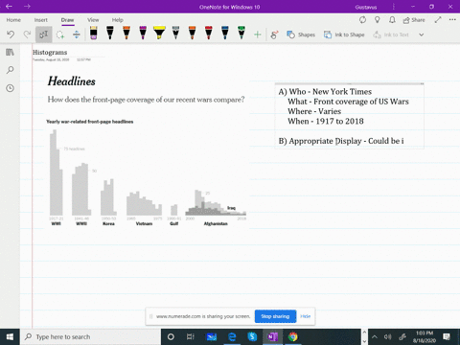Open Recent Notes in the sidebar
The width and height of the screenshot is (460, 345).
coord(10,88)
